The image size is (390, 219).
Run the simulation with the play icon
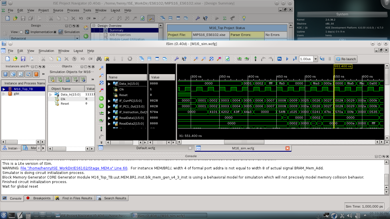288,59
